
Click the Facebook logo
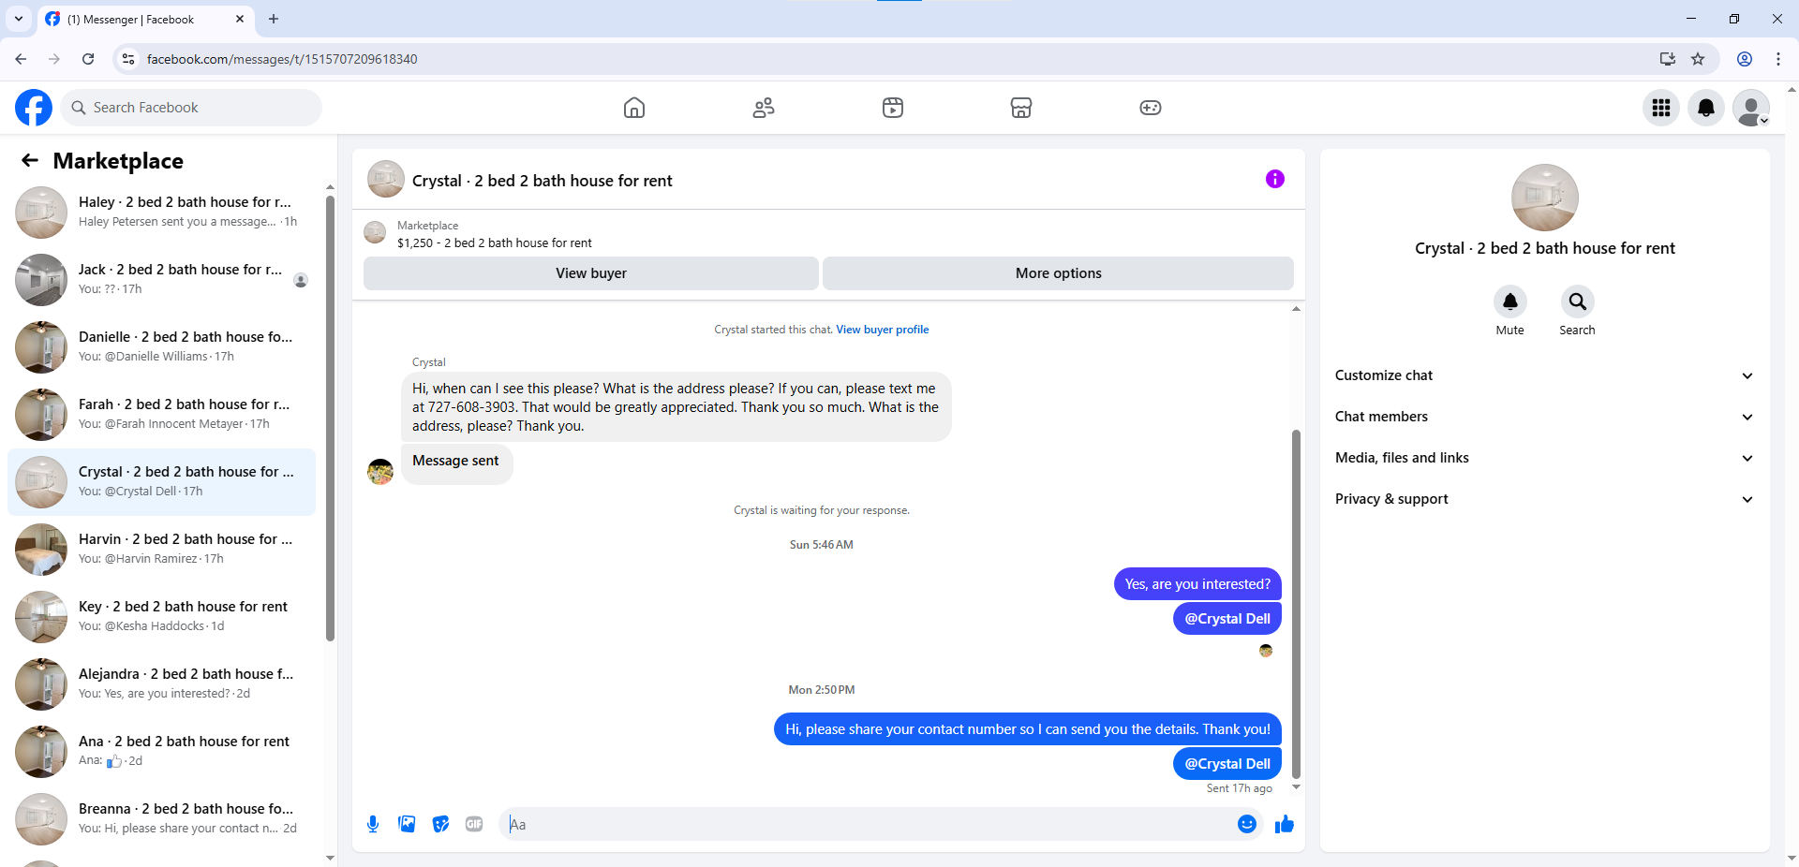34,108
